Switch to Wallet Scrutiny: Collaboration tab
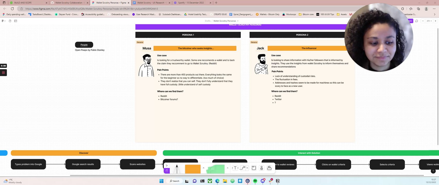 (x=69, y=3)
